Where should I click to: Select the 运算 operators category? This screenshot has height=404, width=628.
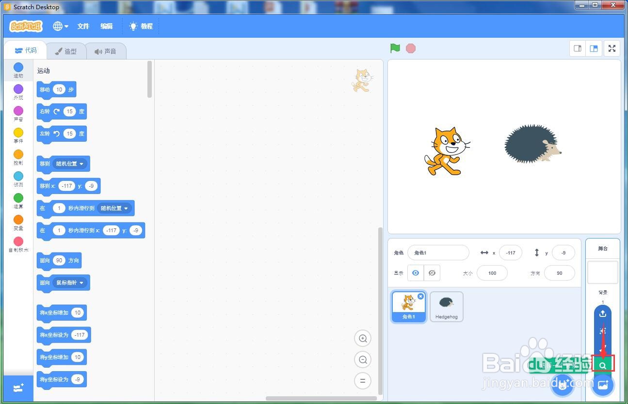click(18, 201)
